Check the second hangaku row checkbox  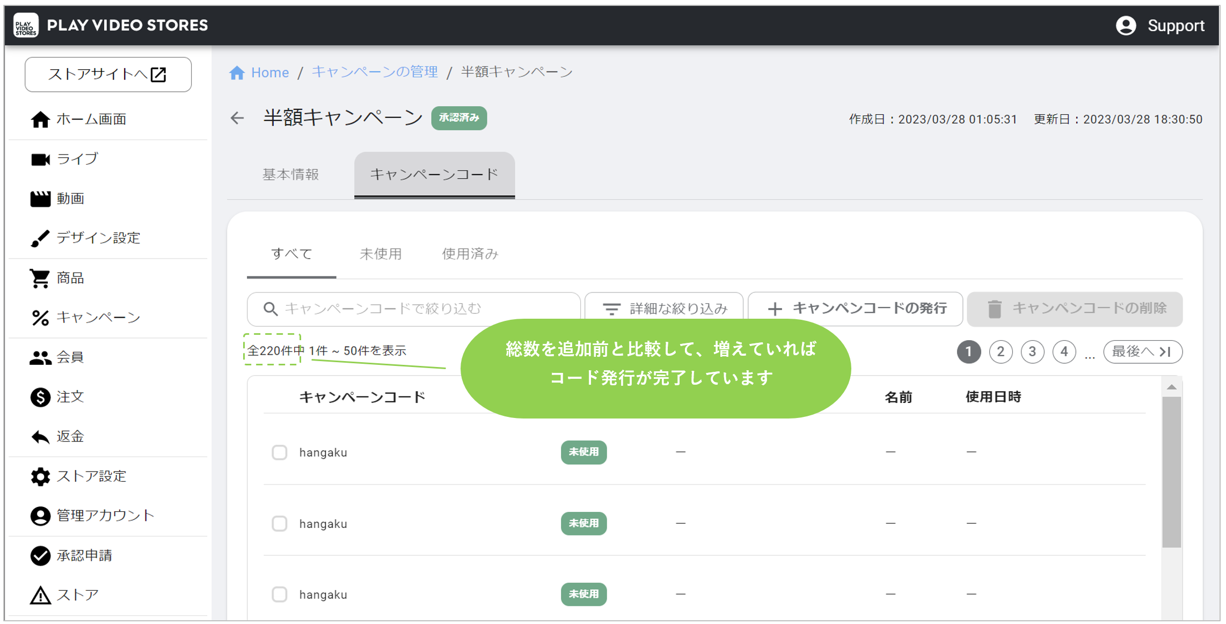(279, 523)
